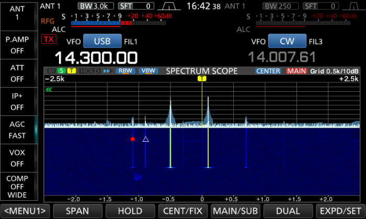Click the main band S-meter bar

point(118,23)
